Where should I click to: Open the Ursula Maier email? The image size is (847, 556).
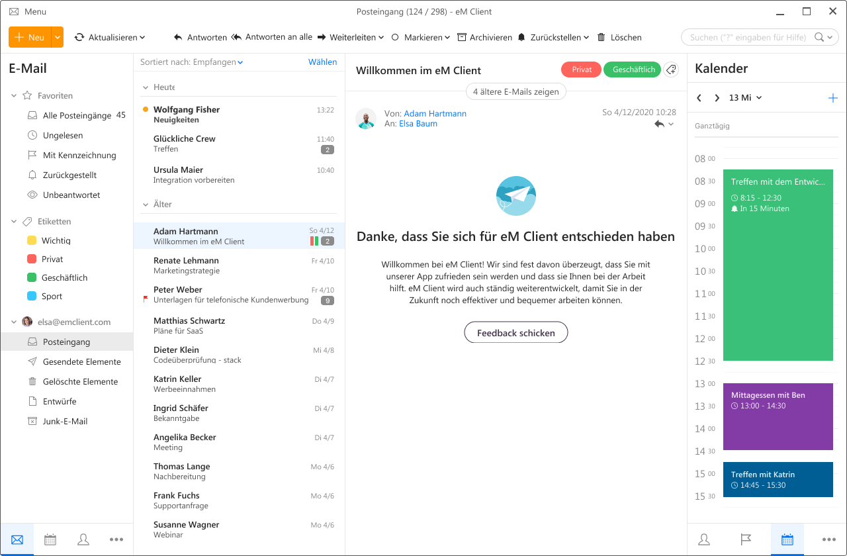(239, 175)
